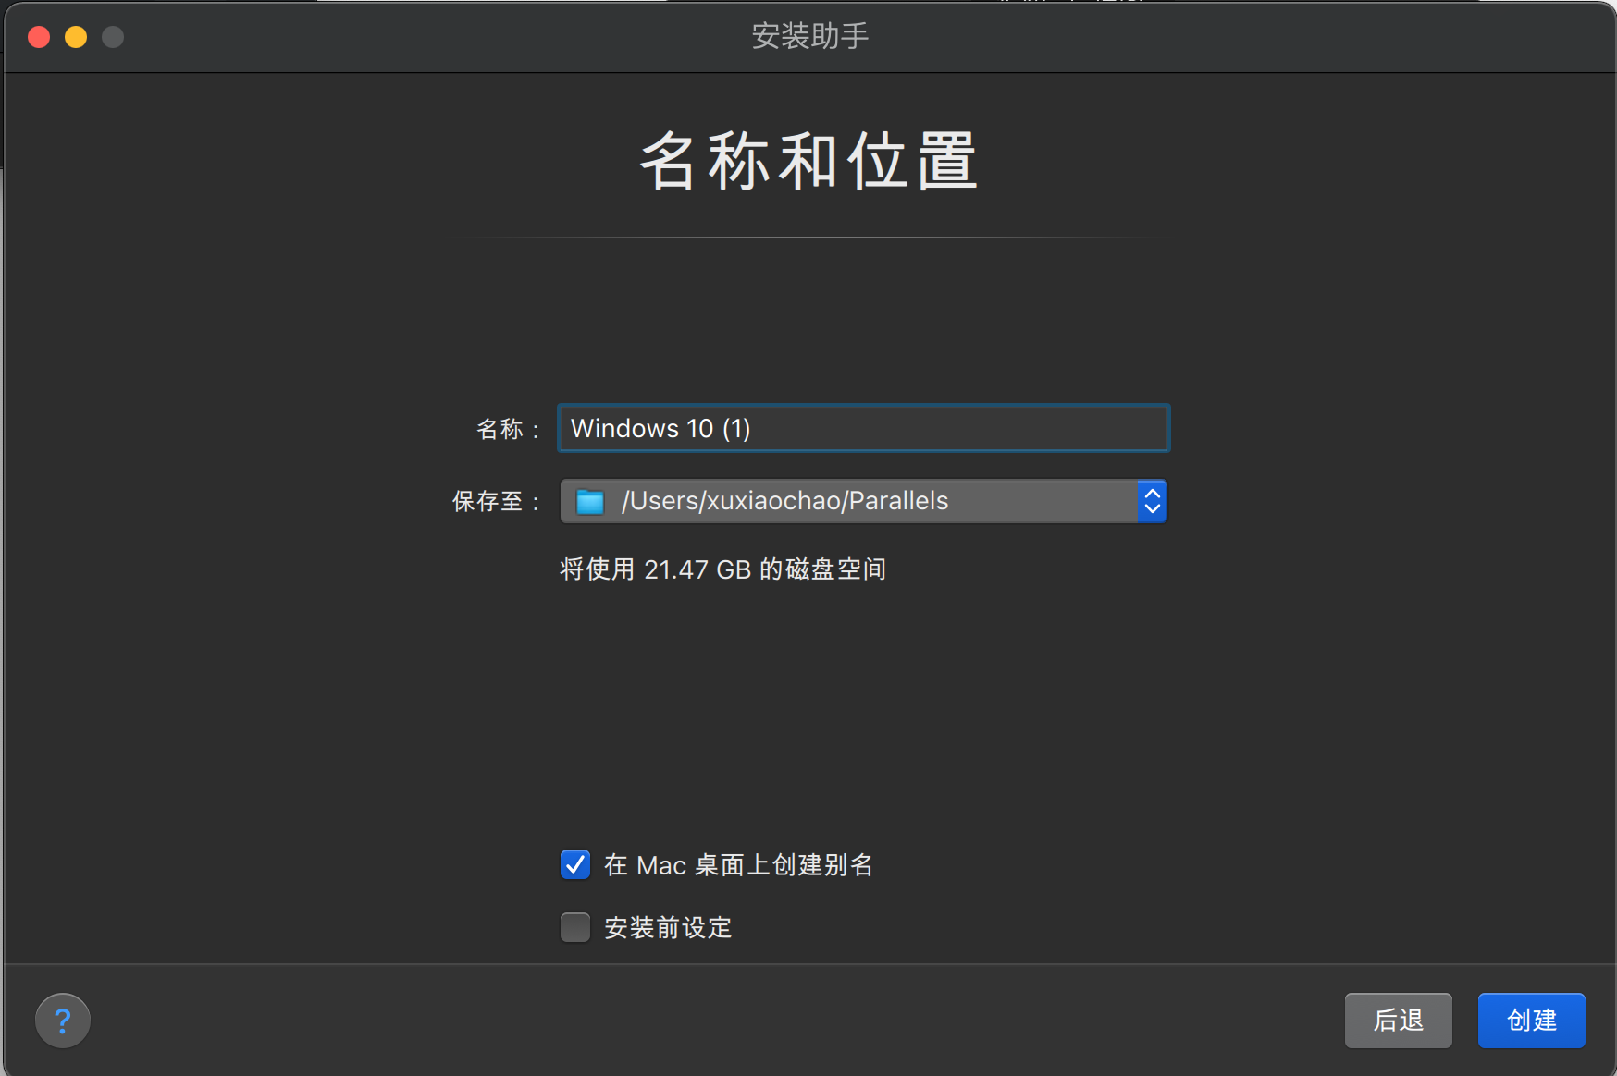Click the red close window button

39,37
